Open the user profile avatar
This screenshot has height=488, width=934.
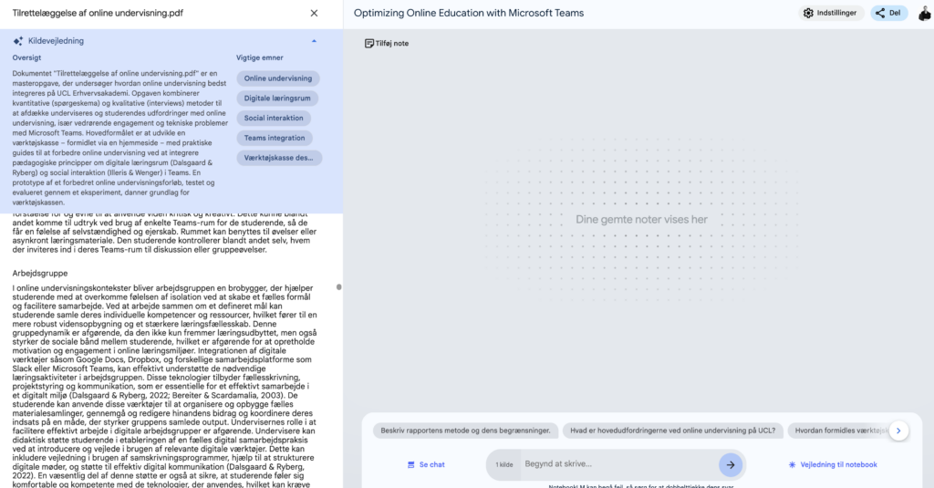925,13
